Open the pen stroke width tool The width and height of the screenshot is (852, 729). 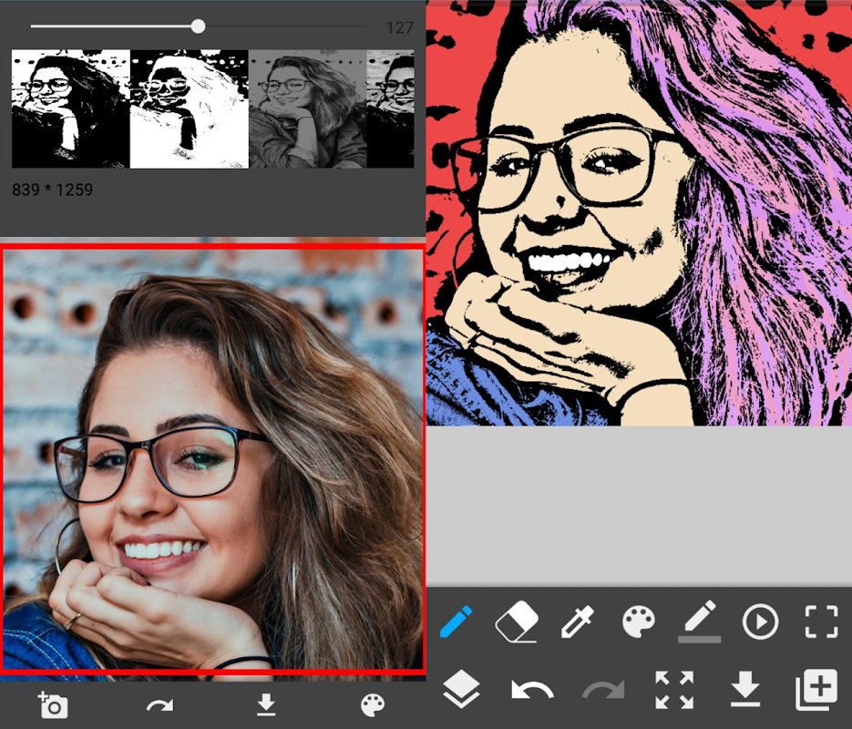coord(699,621)
